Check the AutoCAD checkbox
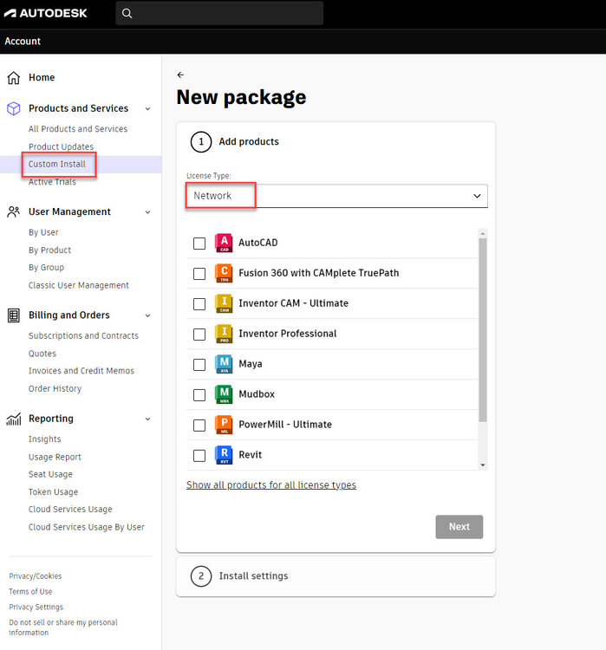The height and width of the screenshot is (650, 606). (x=199, y=244)
